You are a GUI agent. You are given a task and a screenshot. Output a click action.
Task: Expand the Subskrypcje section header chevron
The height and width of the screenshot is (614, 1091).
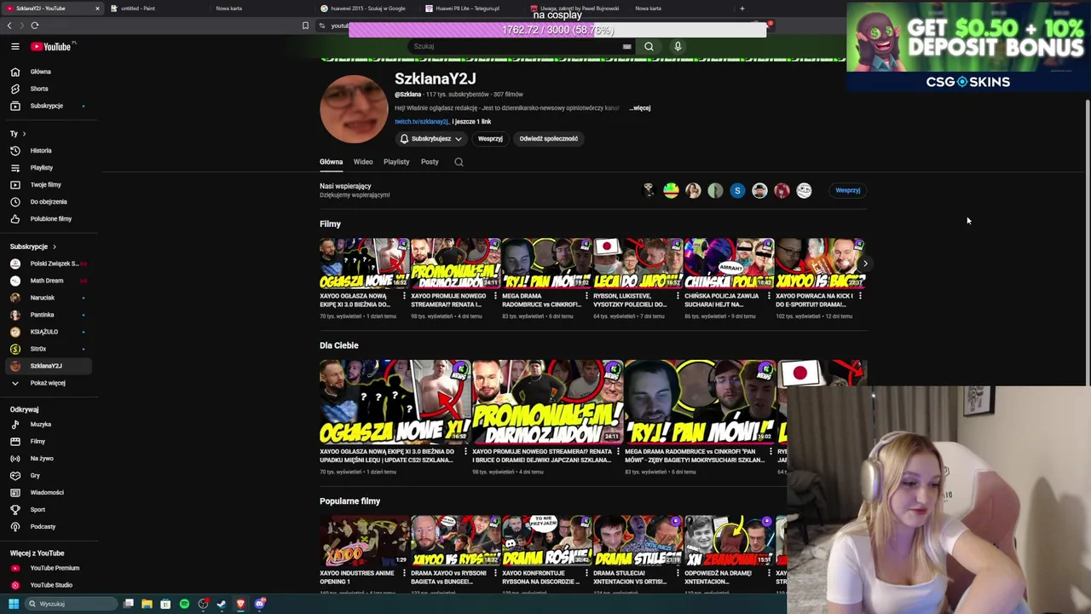click(55, 246)
